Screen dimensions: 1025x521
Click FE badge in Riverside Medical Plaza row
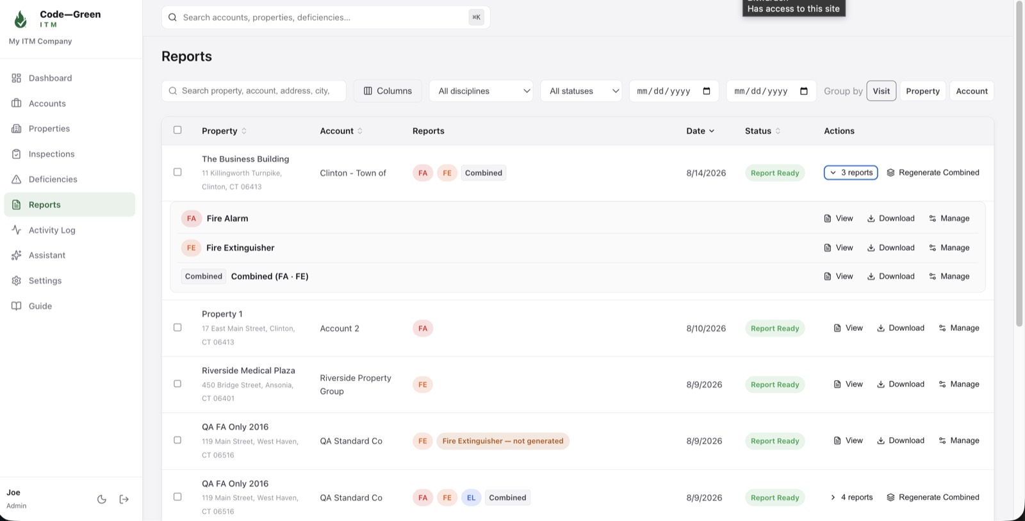point(423,385)
